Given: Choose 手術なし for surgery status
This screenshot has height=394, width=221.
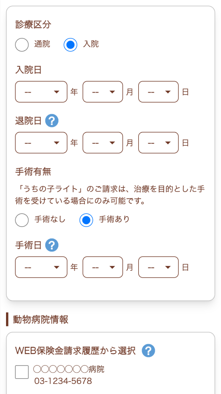Looking at the screenshot, I should point(22,220).
